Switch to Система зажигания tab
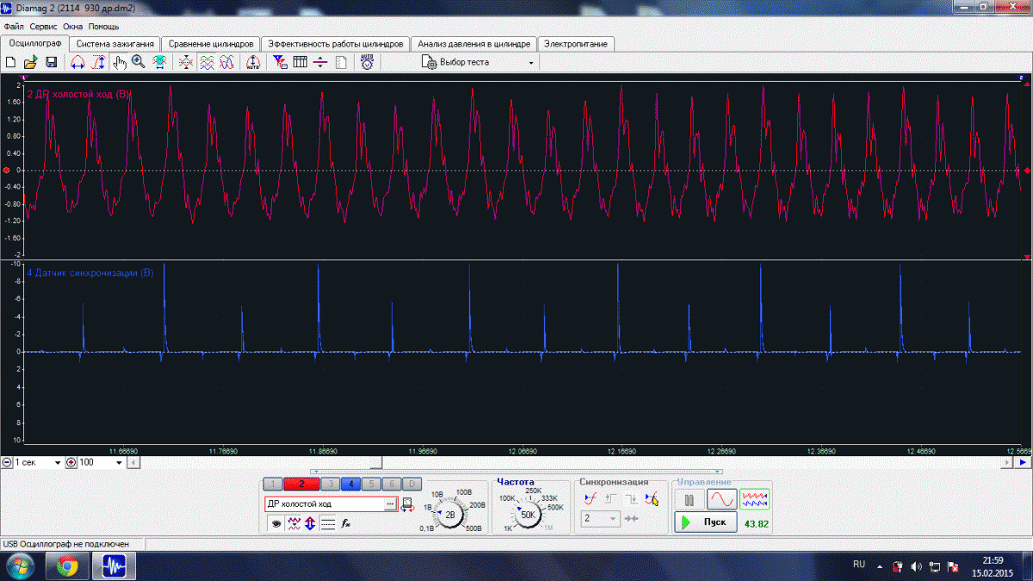 [x=115, y=44]
